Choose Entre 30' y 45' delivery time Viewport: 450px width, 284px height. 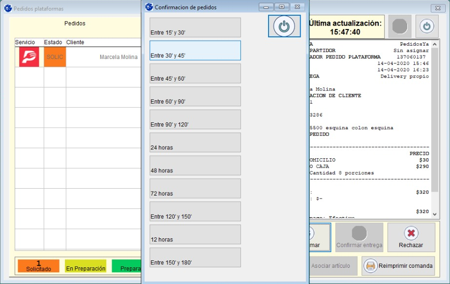[x=195, y=51]
